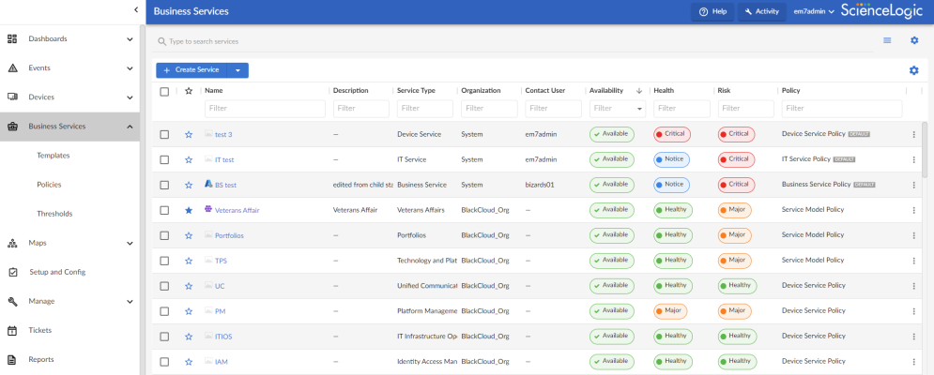Screen dimensions: 934x375
Task: Click the Manage wrench icon
Action: point(12,301)
